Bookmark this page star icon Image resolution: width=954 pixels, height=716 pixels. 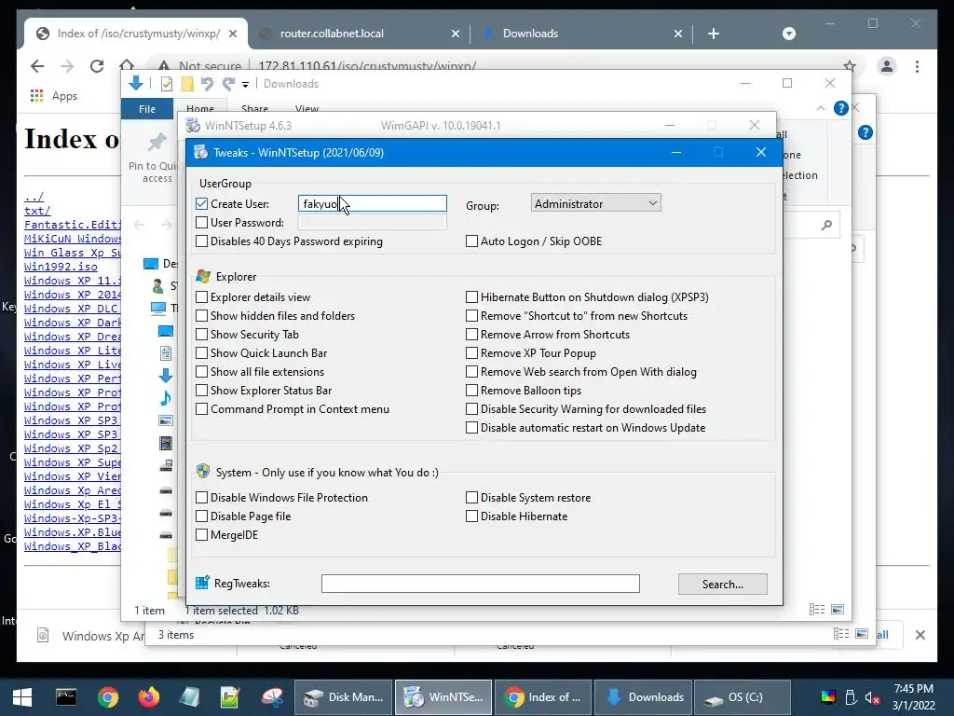coord(850,66)
